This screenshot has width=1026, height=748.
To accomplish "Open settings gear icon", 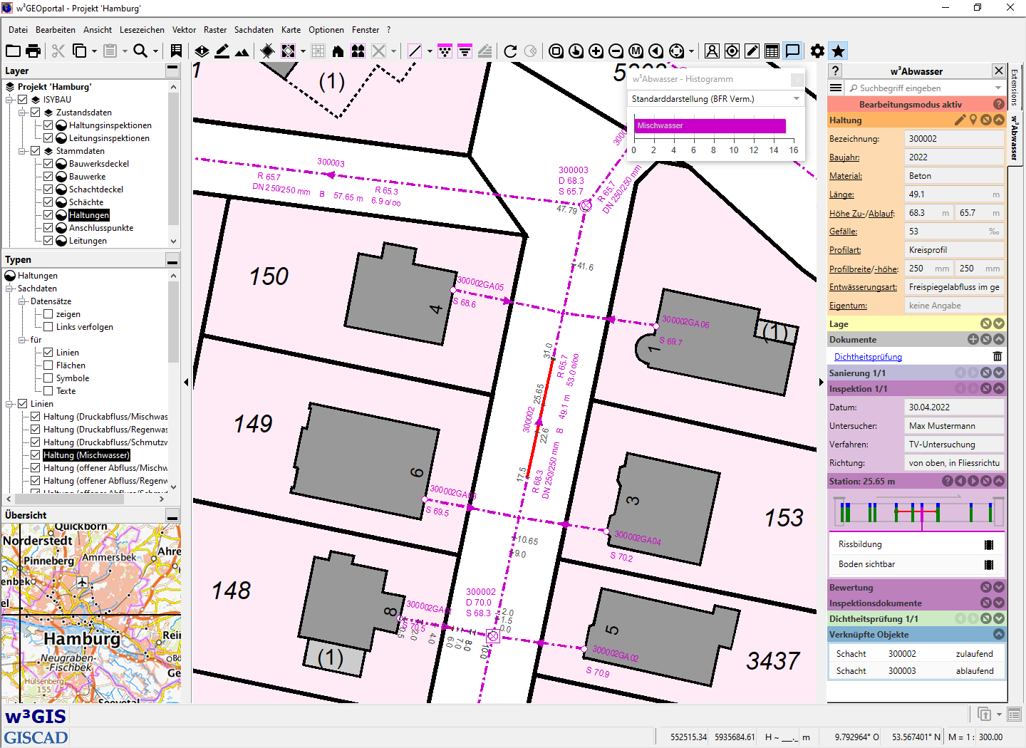I will click(x=817, y=51).
